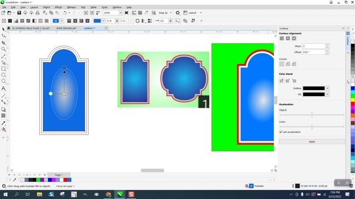Image resolution: width=355 pixels, height=199 pixels.
Task: Select the Connector tool
Action: pos(3,102)
